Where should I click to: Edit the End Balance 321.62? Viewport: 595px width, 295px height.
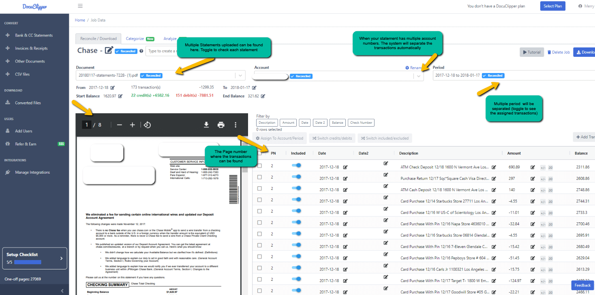(x=263, y=96)
